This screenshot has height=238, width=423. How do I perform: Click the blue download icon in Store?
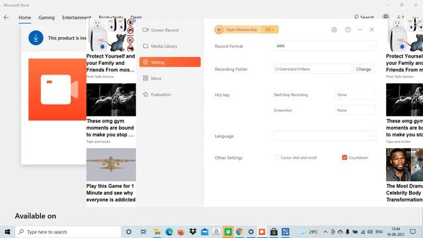pyautogui.click(x=36, y=38)
